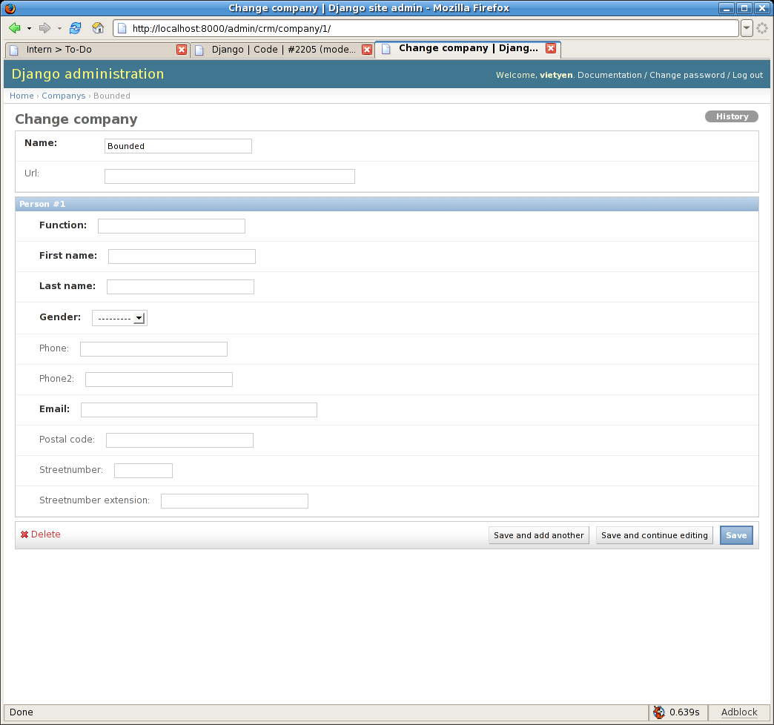Click the load-time icon in status bar
The image size is (774, 725).
point(659,712)
